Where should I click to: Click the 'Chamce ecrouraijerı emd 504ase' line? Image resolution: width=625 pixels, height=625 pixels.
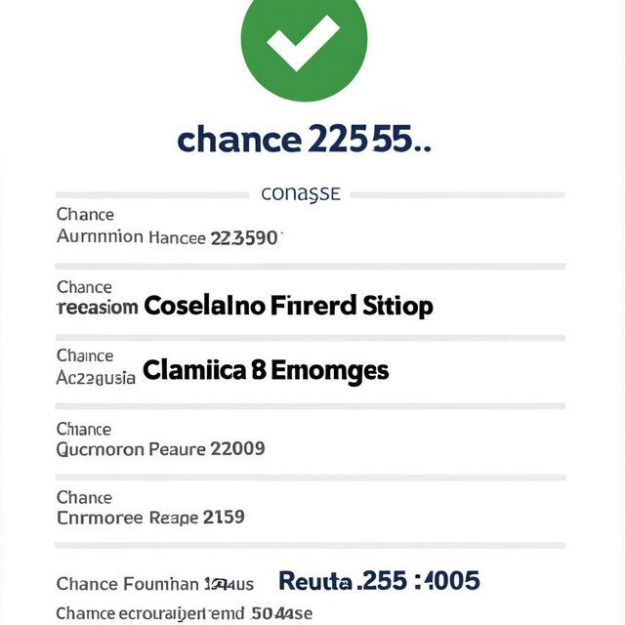click(185, 613)
